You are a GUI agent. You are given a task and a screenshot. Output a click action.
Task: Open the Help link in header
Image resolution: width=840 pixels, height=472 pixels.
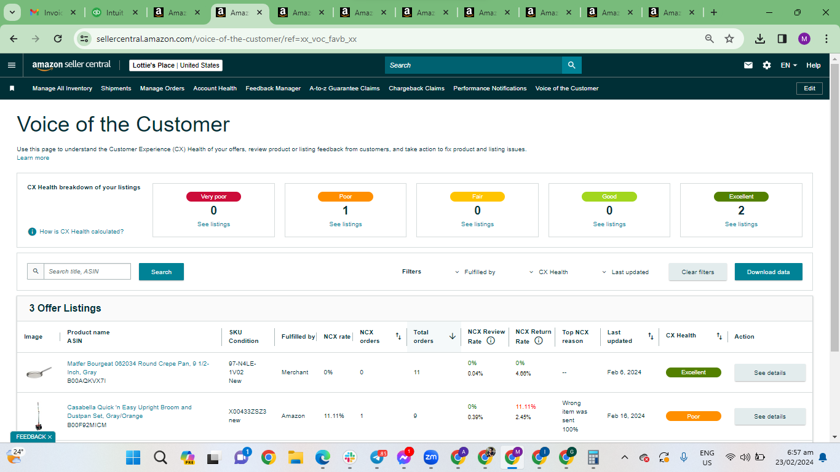pos(814,65)
